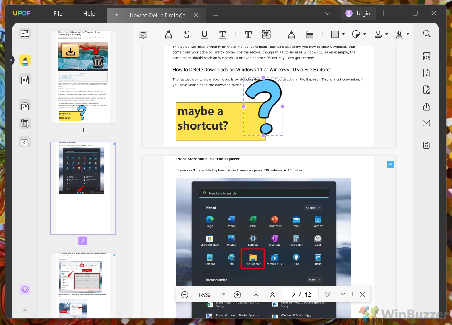Select the Sticker tool
The width and height of the screenshot is (452, 325).
pos(356,34)
